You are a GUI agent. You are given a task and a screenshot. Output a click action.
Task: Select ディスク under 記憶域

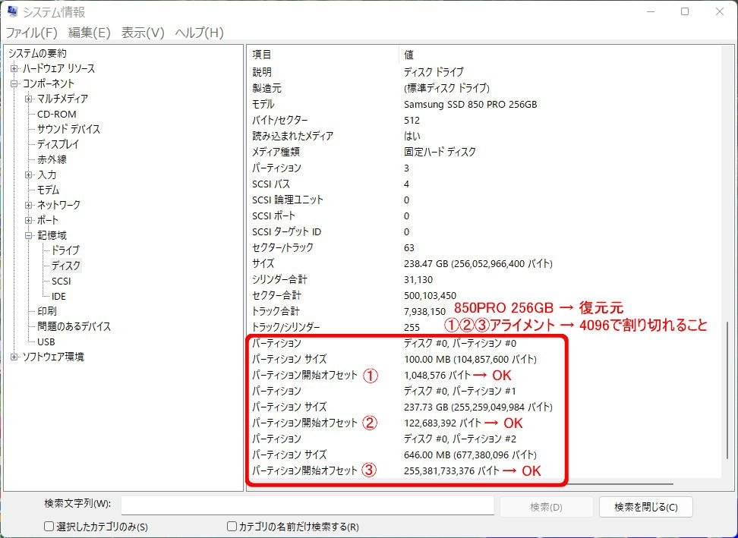coord(66,266)
